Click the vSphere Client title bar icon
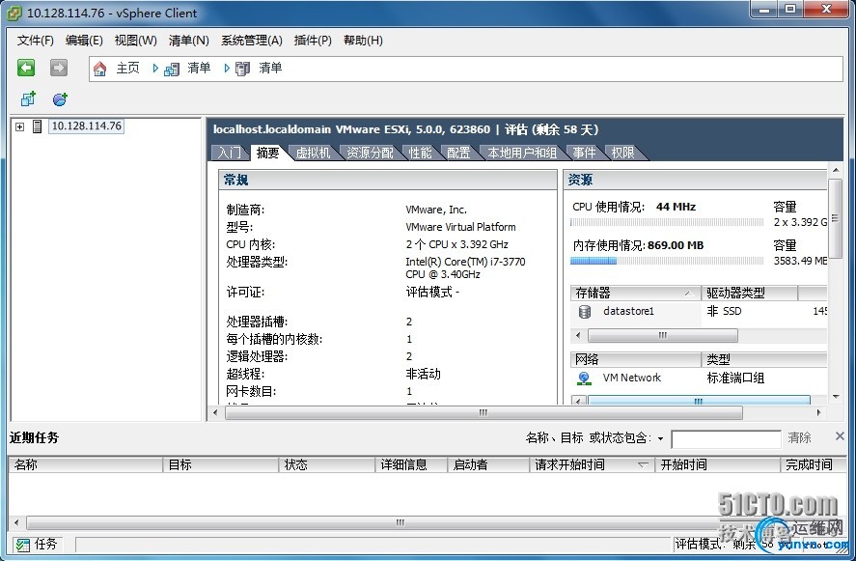This screenshot has height=561, width=856. click(x=14, y=14)
